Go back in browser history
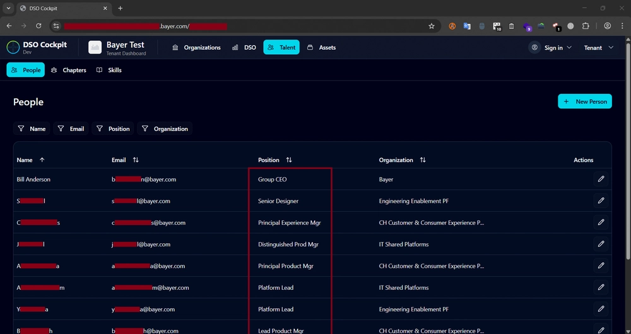The image size is (631, 334). tap(9, 26)
